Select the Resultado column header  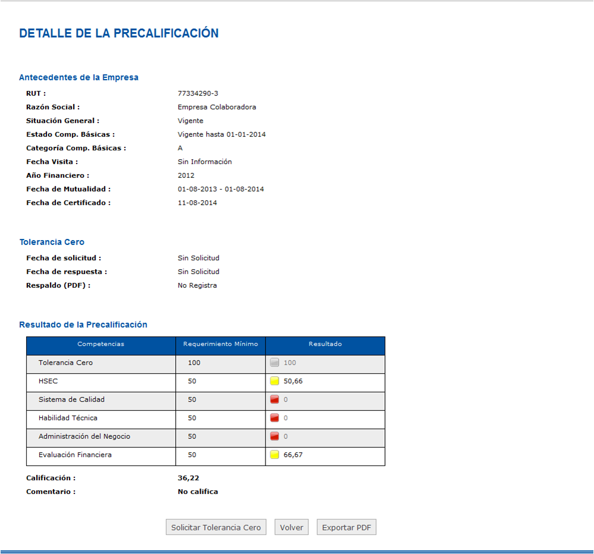[325, 345]
